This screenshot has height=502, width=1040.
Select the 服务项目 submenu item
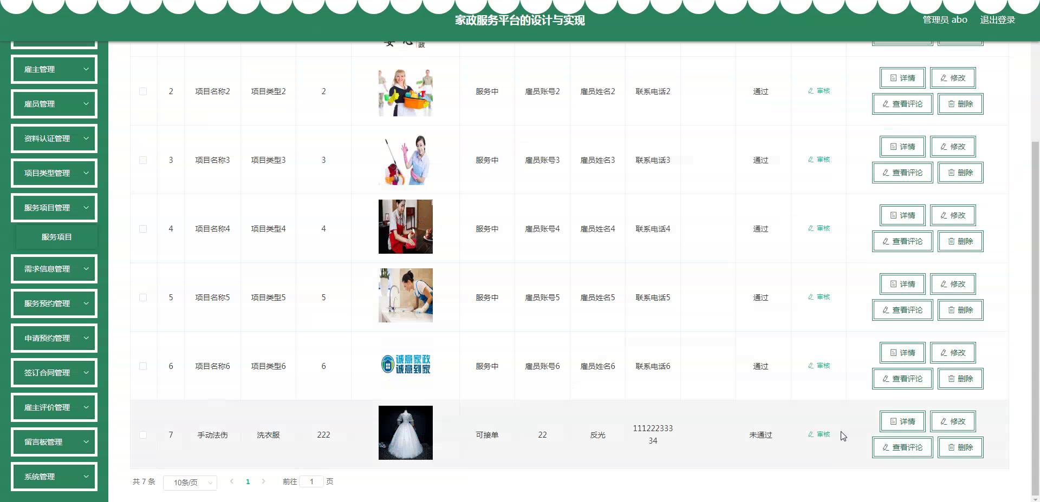pyautogui.click(x=57, y=237)
